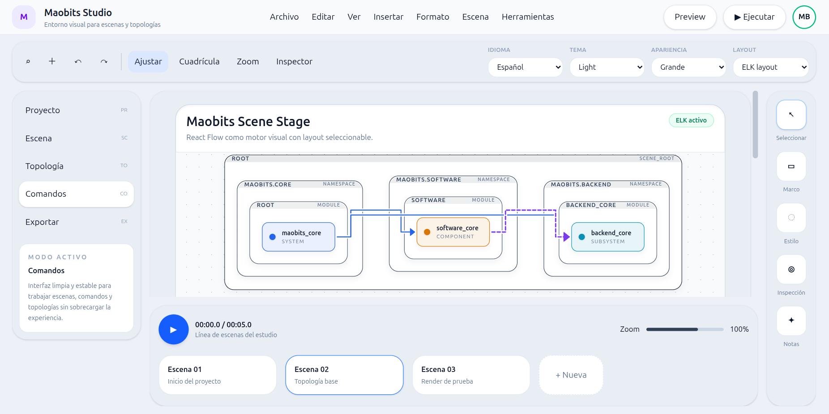Toggle the Cuadrícula grid display
The height and width of the screenshot is (414, 829).
click(199, 62)
